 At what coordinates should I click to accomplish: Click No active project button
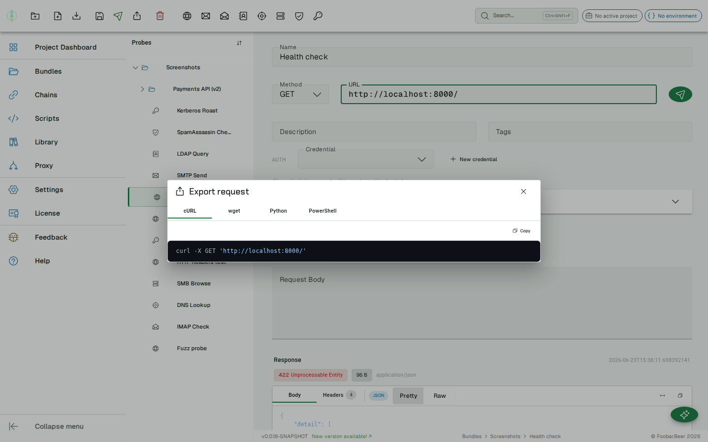point(612,16)
